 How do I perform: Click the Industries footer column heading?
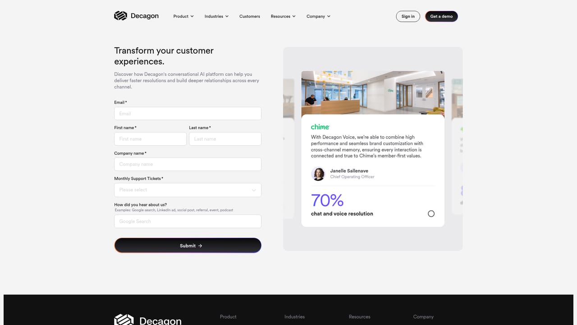294,317
